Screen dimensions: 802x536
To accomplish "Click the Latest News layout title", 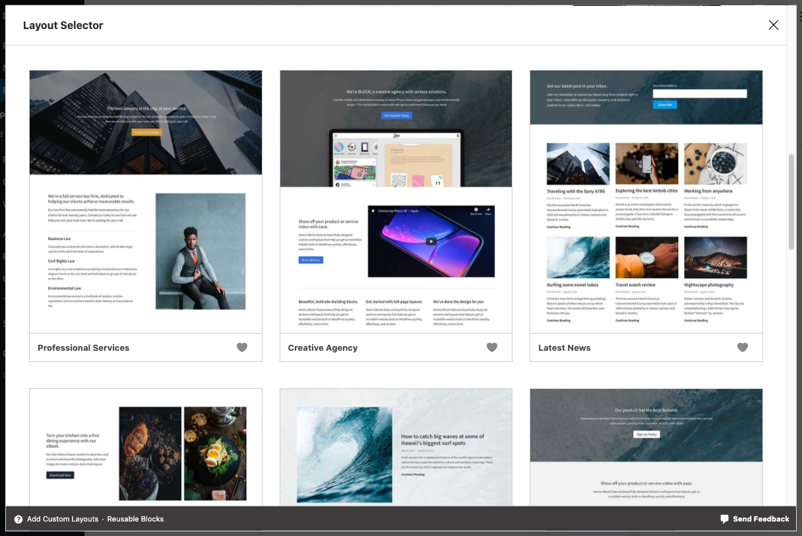I will 564,347.
